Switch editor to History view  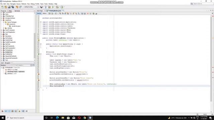[x=44, y=13]
